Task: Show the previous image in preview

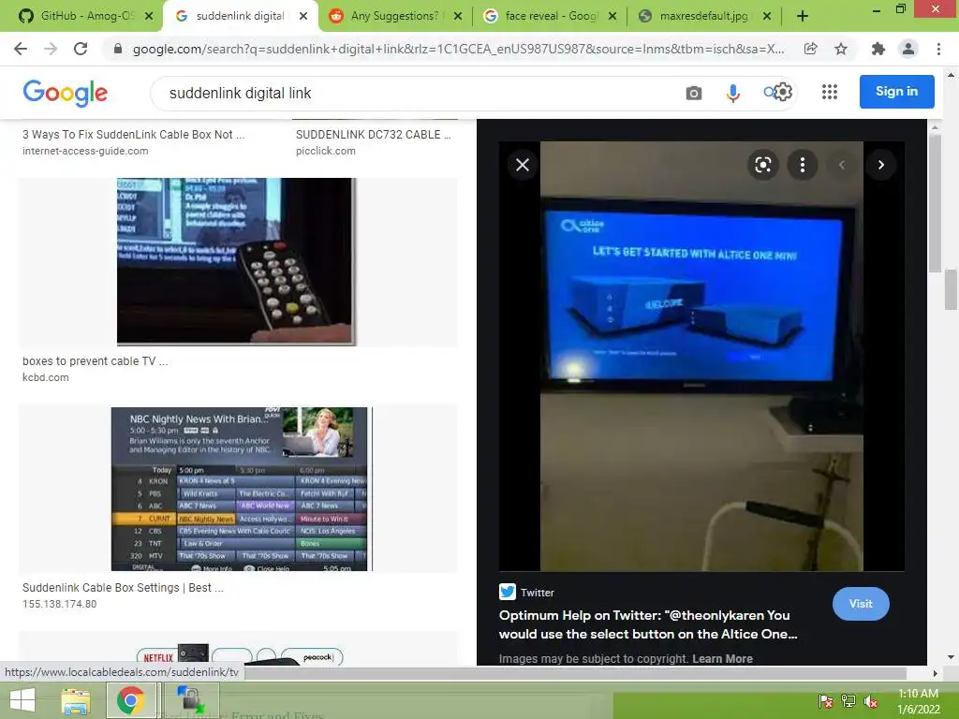Action: [x=842, y=165]
